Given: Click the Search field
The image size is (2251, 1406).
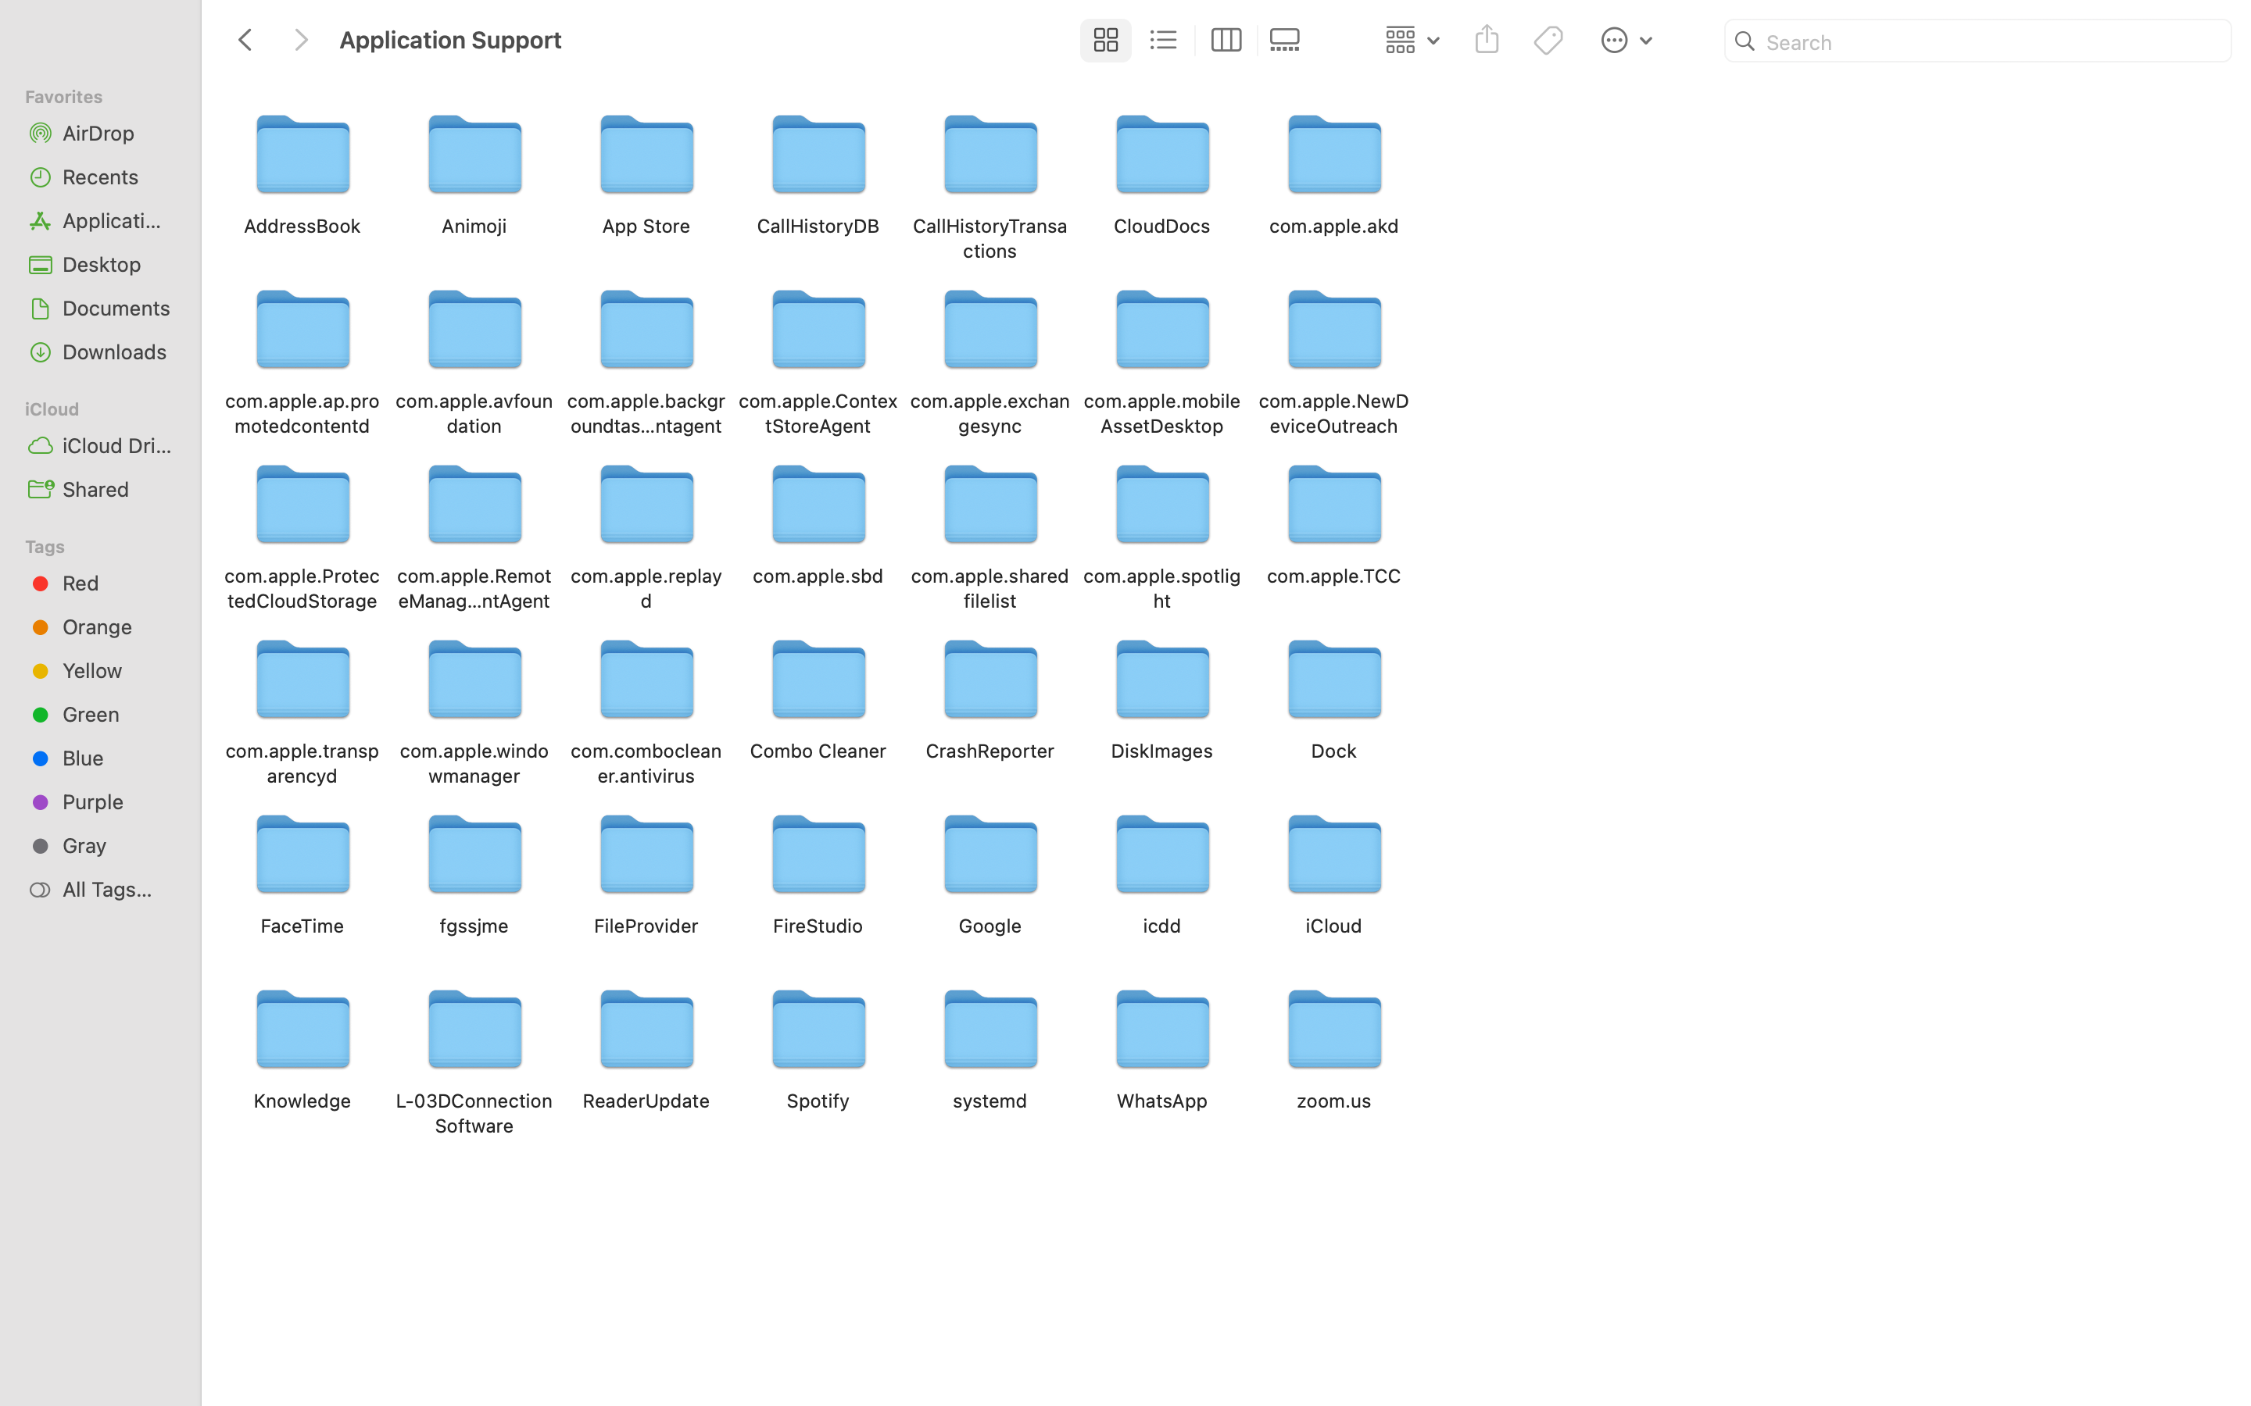Looking at the screenshot, I should [x=1990, y=42].
